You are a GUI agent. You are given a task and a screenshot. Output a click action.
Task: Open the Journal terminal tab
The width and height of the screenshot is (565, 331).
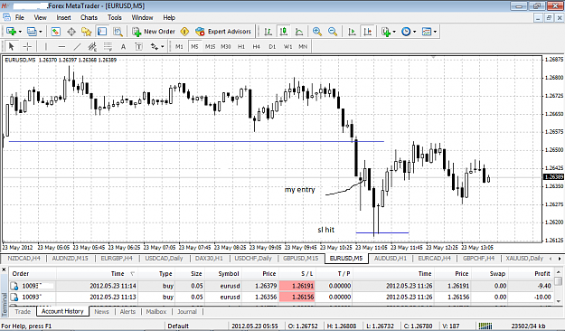click(186, 311)
